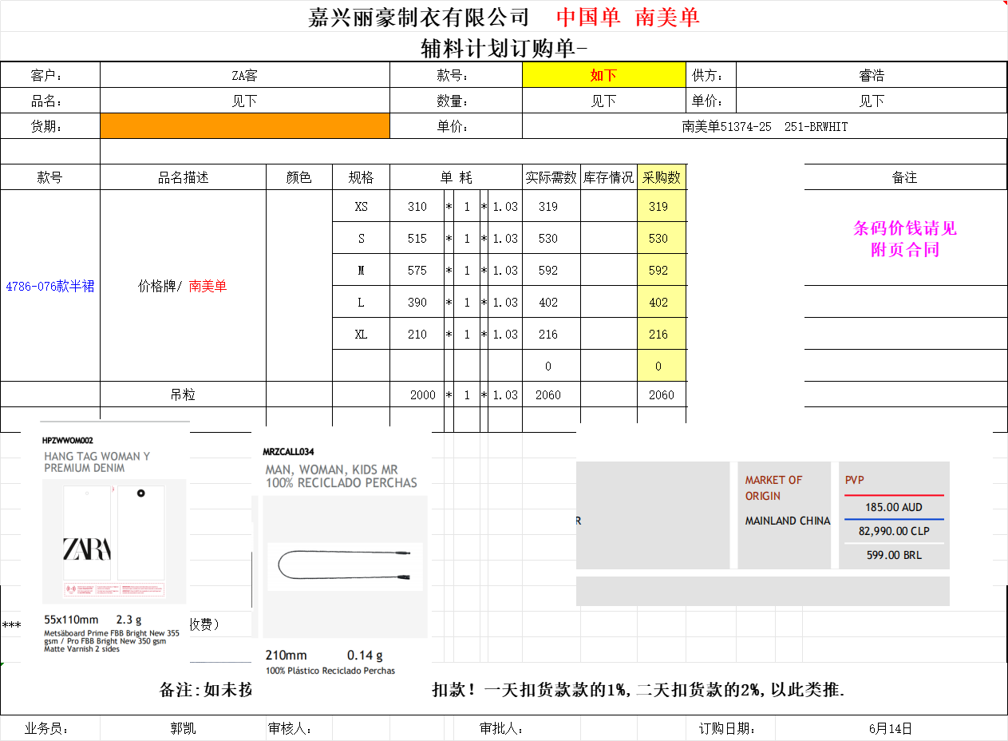1008x741 pixels.
Task: Select the orange 货期 value cell
Action: pos(245,126)
